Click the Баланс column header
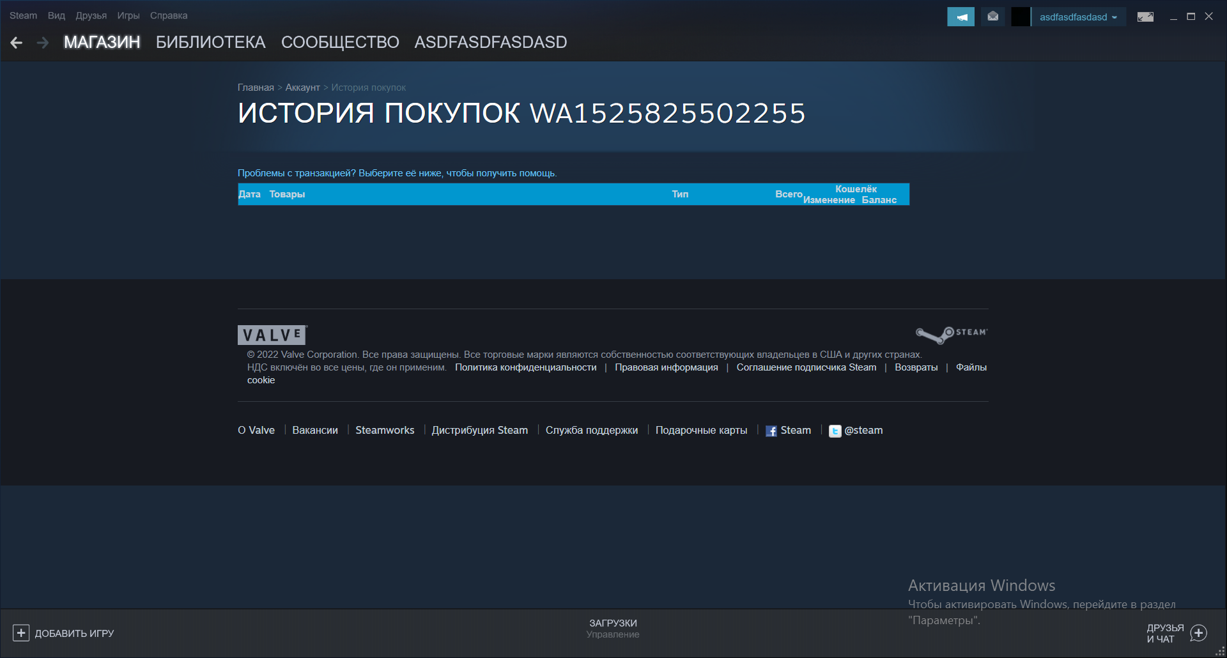 [x=879, y=200]
